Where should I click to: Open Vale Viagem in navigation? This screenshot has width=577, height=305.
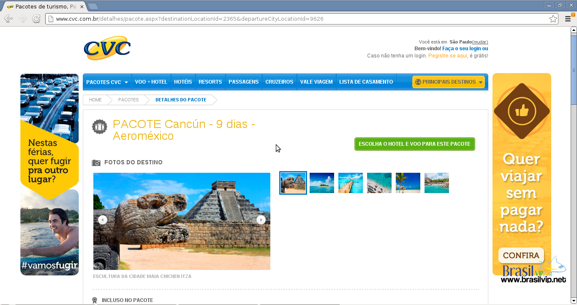coord(316,82)
